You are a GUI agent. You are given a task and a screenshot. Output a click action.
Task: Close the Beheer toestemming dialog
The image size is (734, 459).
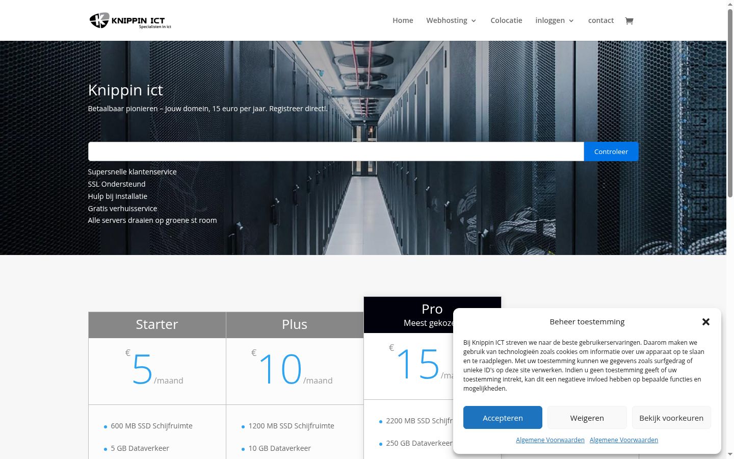[705, 322]
